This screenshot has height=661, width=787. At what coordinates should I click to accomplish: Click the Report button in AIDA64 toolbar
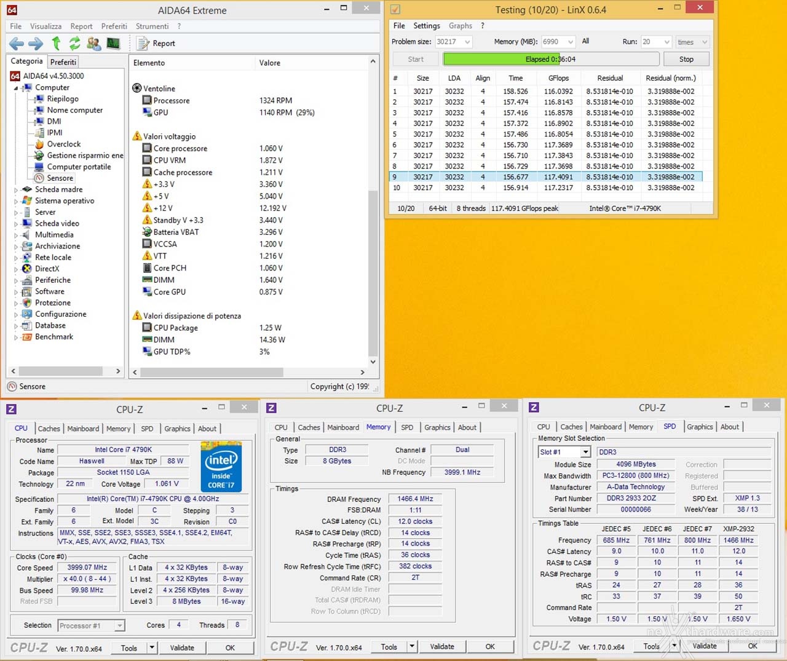click(156, 43)
